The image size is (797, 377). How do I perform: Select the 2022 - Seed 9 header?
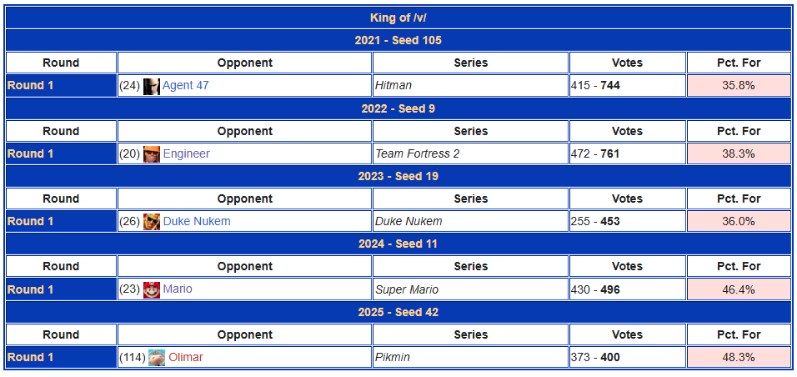tap(398, 108)
